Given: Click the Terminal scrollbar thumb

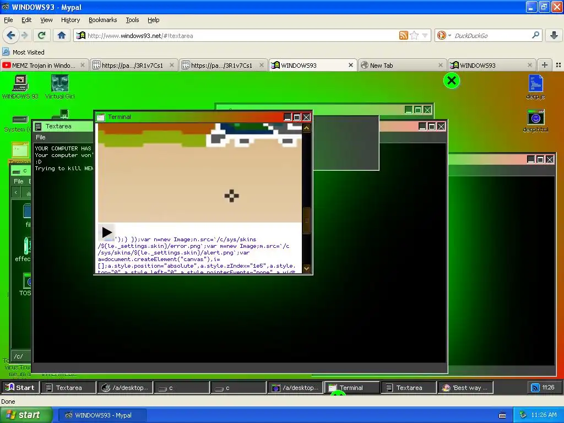Looking at the screenshot, I should tap(306, 220).
